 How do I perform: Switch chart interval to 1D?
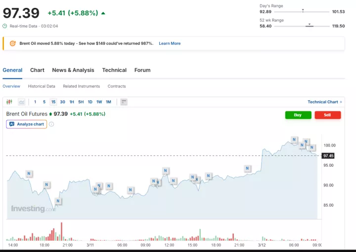[x=90, y=102]
